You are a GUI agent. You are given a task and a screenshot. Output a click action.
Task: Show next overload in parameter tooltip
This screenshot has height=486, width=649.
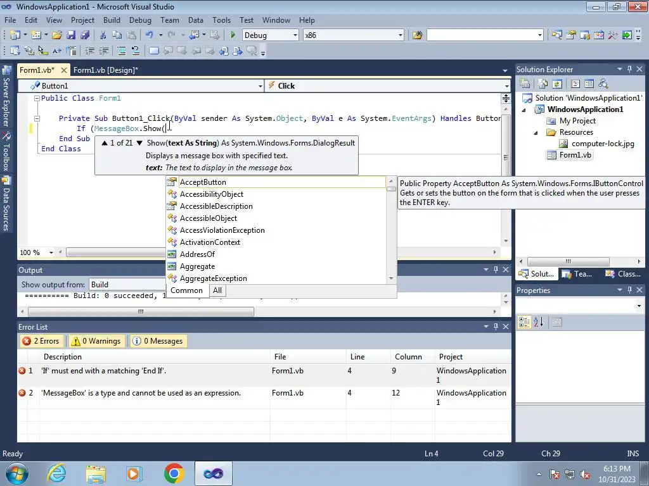pyautogui.click(x=139, y=143)
